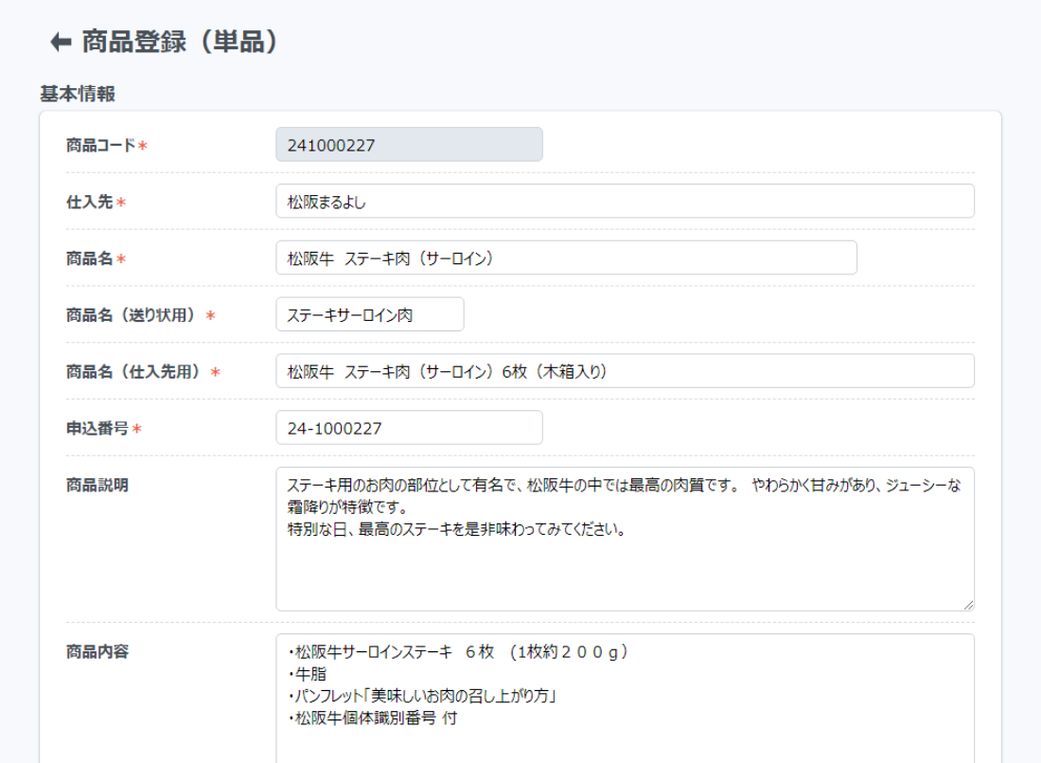Click the 申込番号 label
1041x763 pixels.
click(x=97, y=429)
